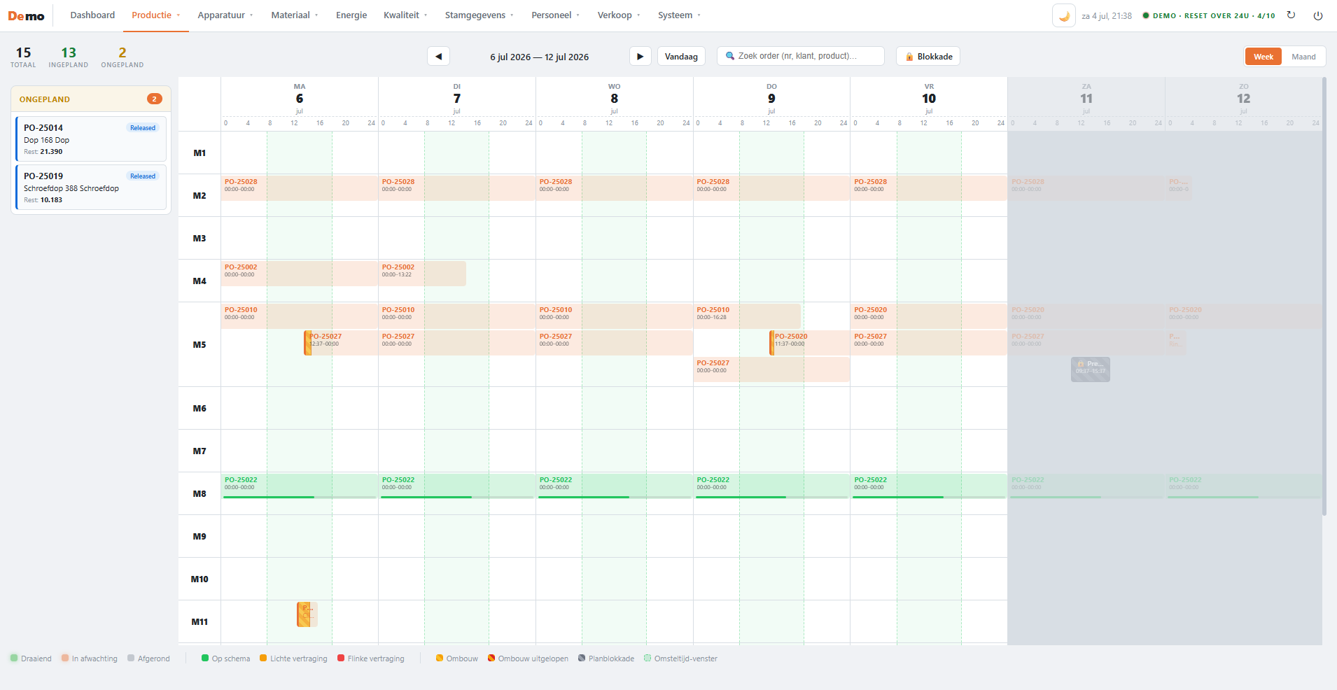Viewport: 1337px width, 690px height.
Task: Open the Energie page
Action: click(x=351, y=15)
